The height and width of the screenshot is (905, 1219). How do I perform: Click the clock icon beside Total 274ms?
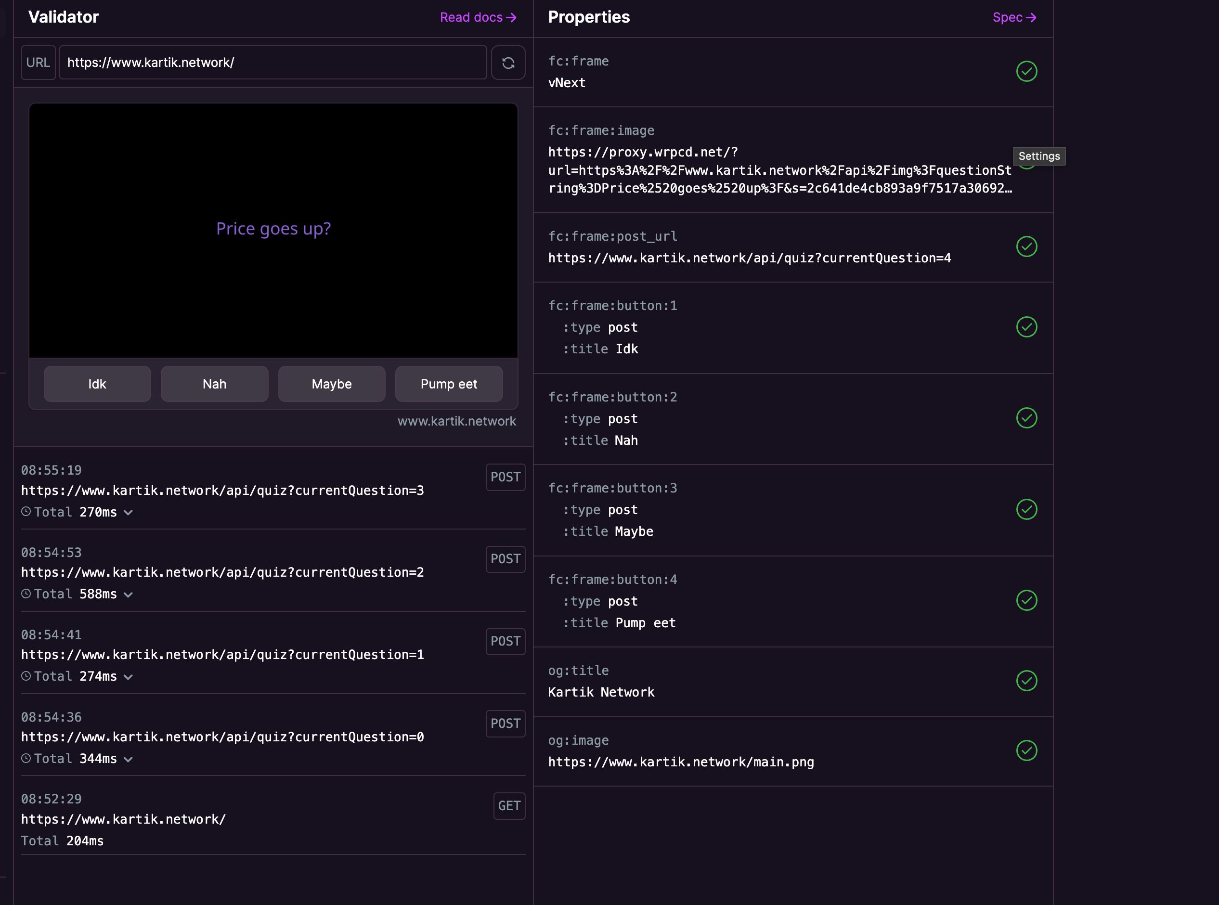point(26,676)
